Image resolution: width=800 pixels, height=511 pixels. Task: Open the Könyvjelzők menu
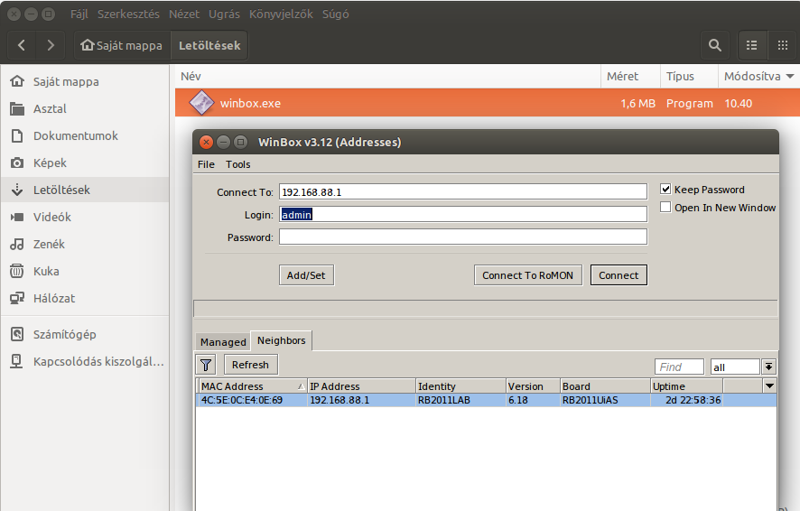click(281, 14)
